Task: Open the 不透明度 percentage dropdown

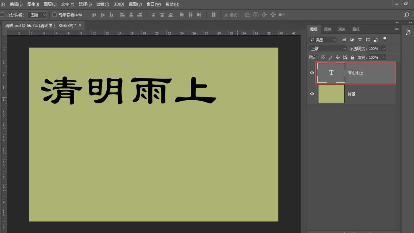Action: (383, 48)
